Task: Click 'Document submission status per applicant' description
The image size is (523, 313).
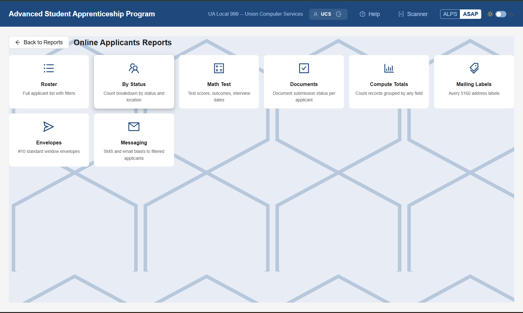Action: [x=304, y=97]
